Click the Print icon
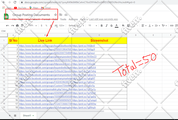The image size is (178, 120). (x=17, y=26)
